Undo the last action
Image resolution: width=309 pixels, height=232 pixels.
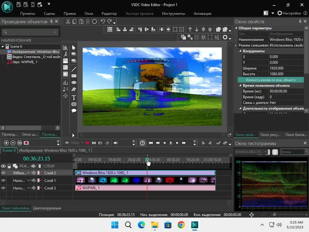point(103,21)
